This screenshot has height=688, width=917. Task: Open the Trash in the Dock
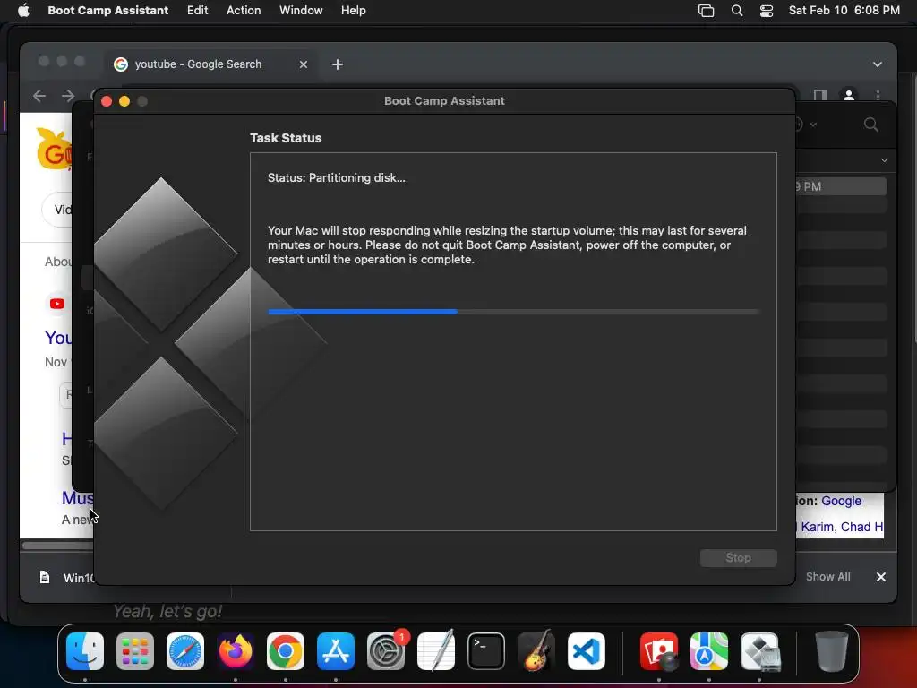tap(832, 651)
